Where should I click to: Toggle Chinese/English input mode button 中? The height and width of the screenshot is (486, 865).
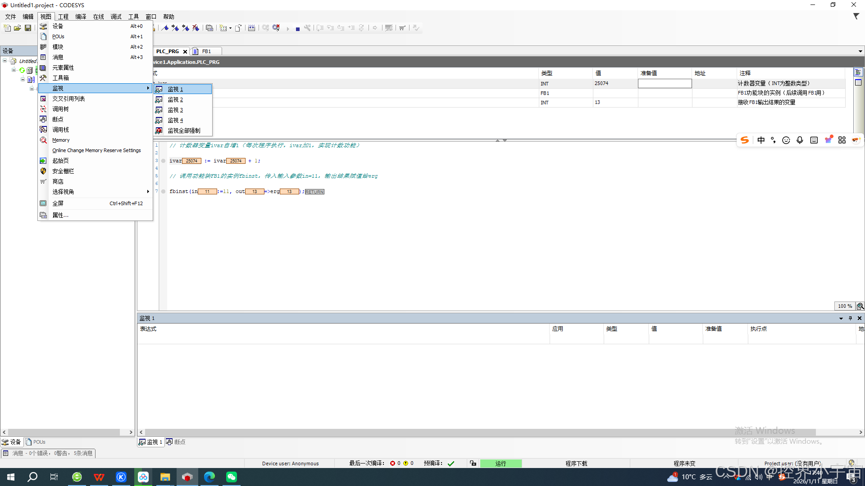[x=761, y=140]
